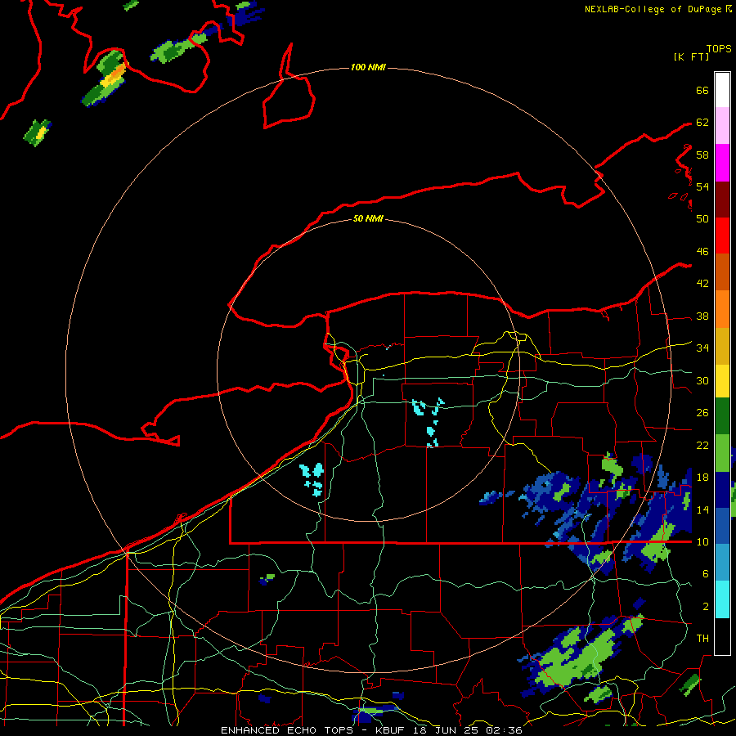This screenshot has width=736, height=736.
Task: Select the dark green legend swatch
Action: click(x=722, y=416)
